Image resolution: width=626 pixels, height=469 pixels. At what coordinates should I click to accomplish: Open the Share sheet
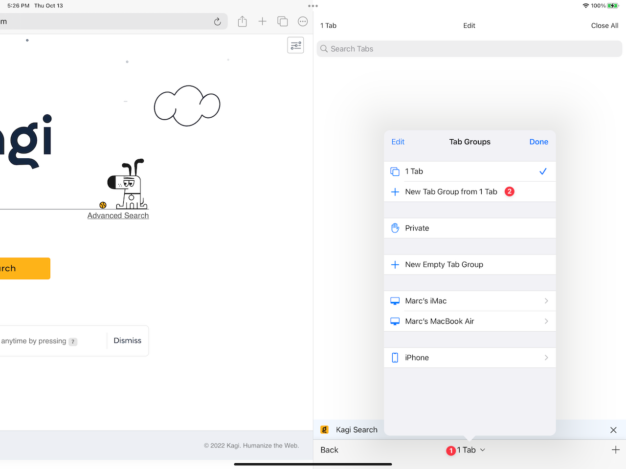242,21
